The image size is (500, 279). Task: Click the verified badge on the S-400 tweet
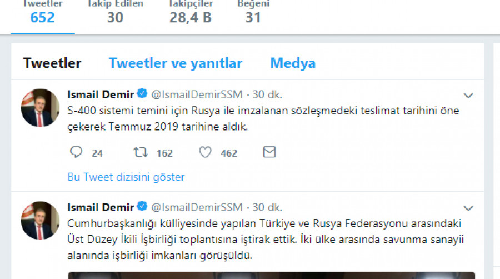142,94
